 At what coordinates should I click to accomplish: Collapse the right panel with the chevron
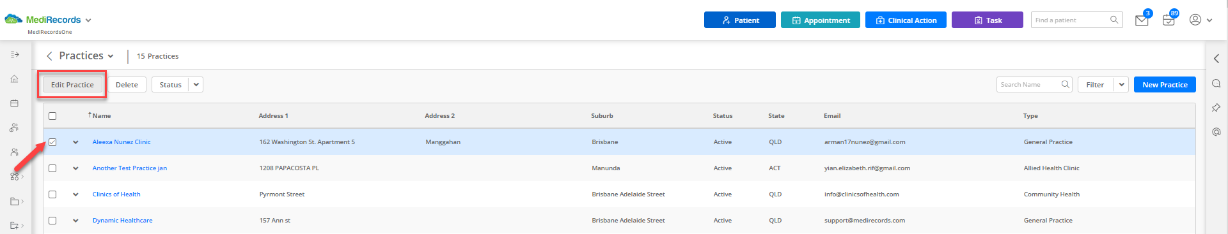click(1216, 59)
